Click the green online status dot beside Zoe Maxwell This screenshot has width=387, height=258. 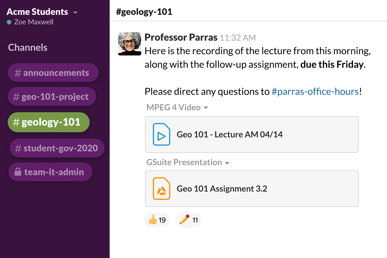[x=8, y=22]
